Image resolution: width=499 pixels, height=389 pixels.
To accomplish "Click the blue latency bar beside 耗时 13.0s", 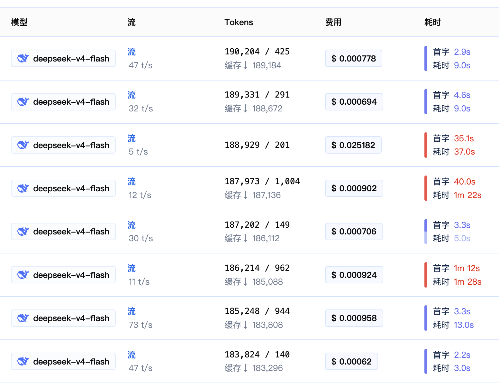I will pyautogui.click(x=426, y=318).
